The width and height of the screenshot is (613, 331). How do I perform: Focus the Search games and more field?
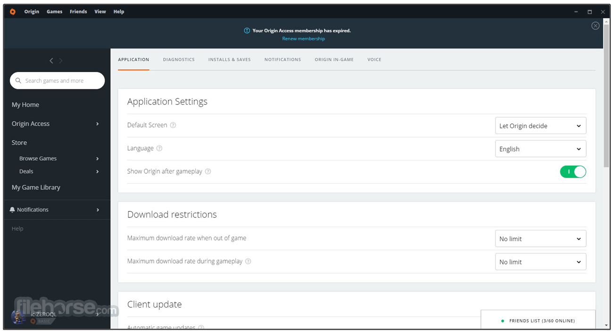[57, 81]
